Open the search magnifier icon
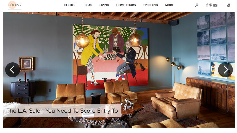This screenshot has width=237, height=133. pyautogui.click(x=196, y=5)
